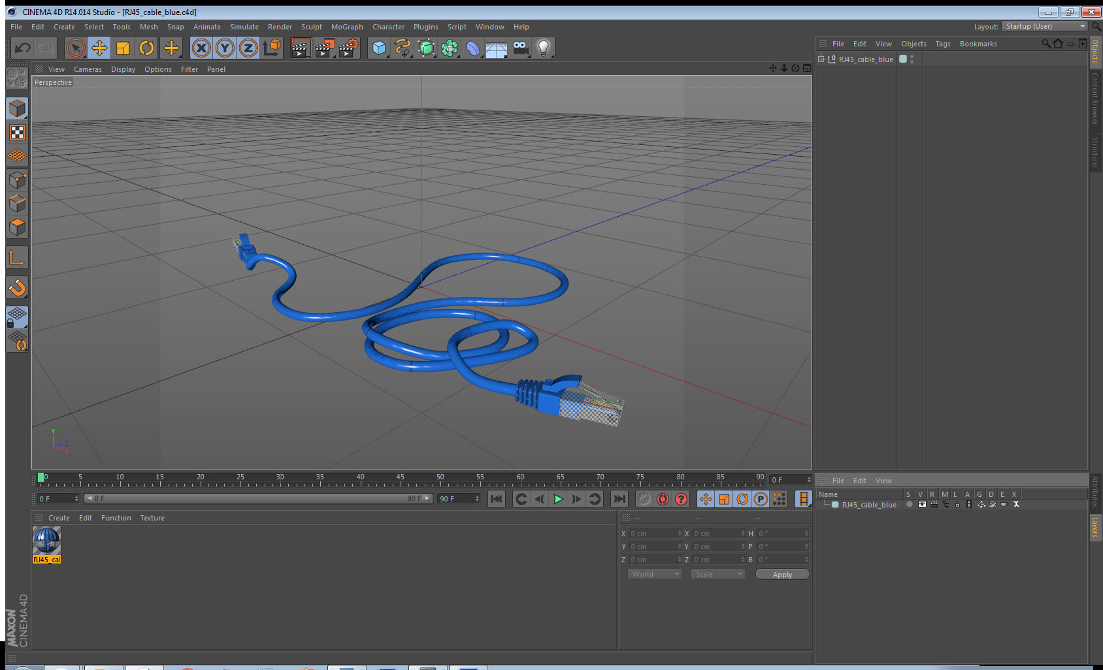Toggle Y axis lock
Screen dimensions: 1103x670
(x=225, y=48)
